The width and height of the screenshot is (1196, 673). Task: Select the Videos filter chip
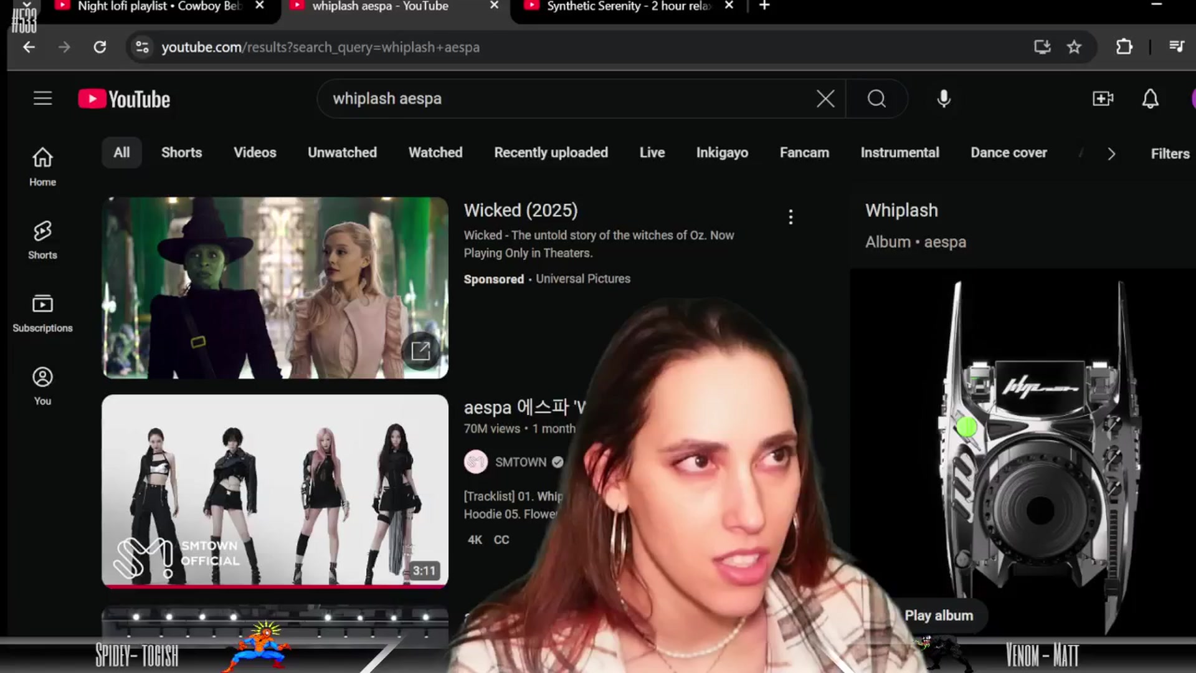pyautogui.click(x=255, y=153)
